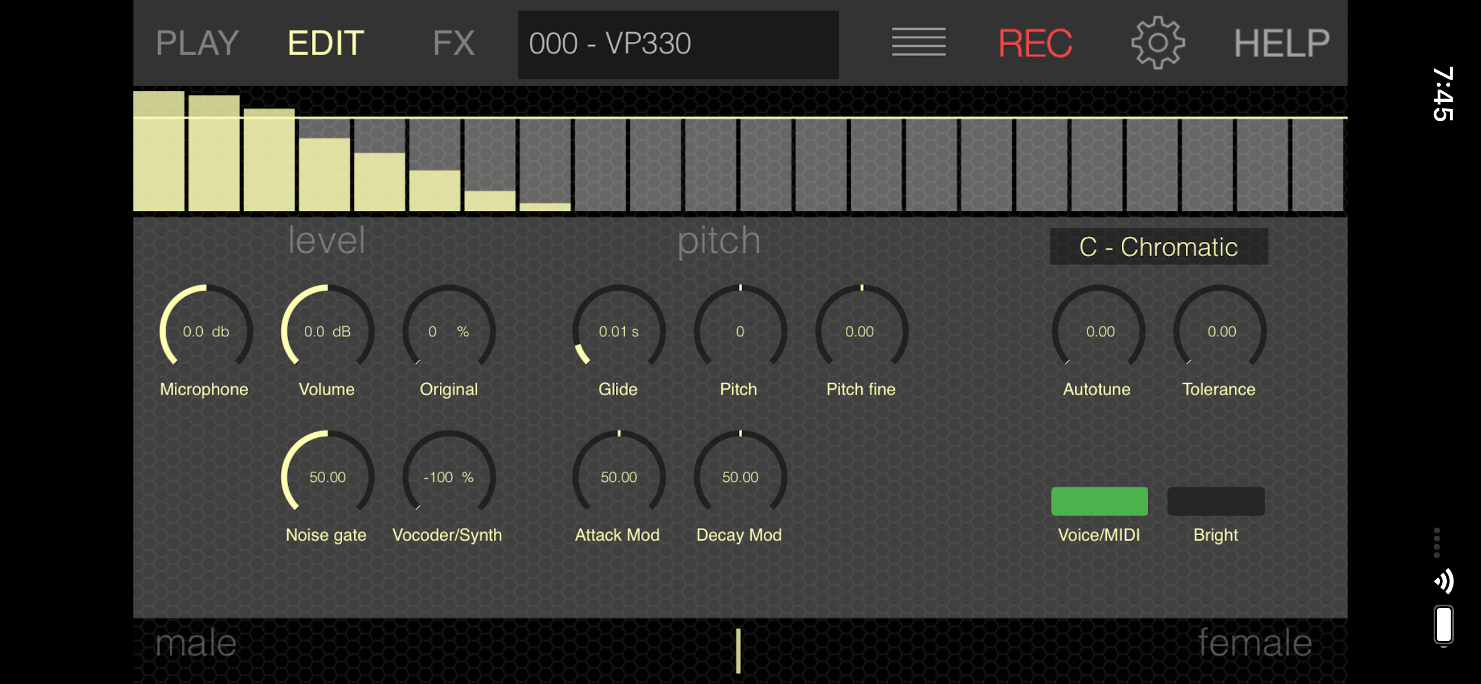The height and width of the screenshot is (684, 1481).
Task: Toggle the Voice/MIDI switch
Action: click(1099, 501)
